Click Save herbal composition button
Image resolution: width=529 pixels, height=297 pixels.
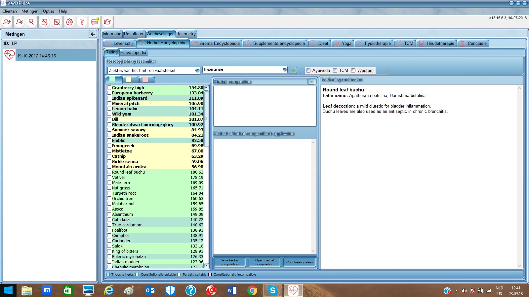[229, 262]
